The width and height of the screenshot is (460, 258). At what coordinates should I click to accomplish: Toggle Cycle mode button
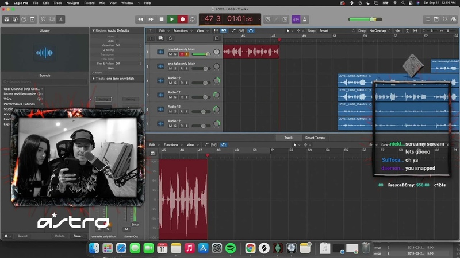coord(193,19)
